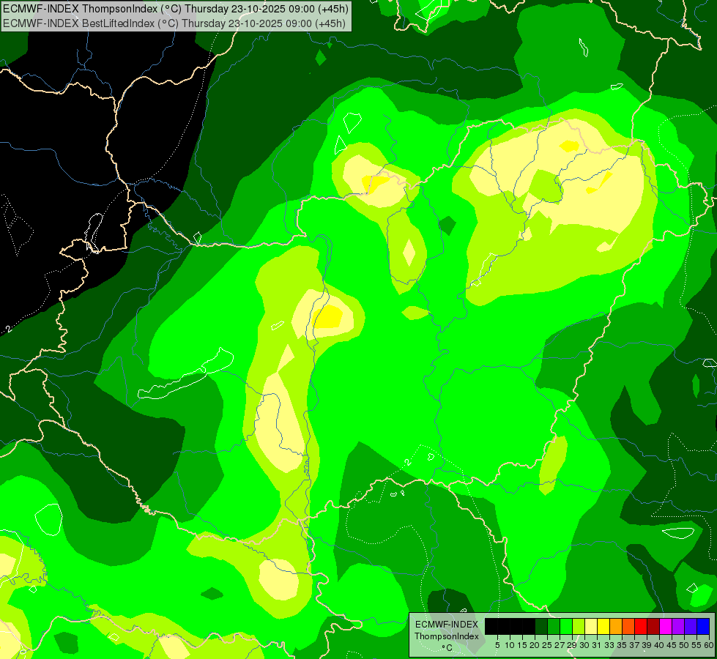Click legend tick value 10
717x659 pixels.
(x=510, y=645)
